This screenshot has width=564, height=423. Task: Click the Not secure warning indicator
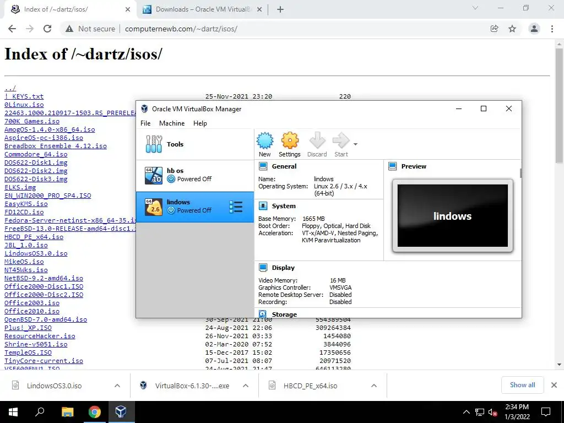[x=90, y=29]
